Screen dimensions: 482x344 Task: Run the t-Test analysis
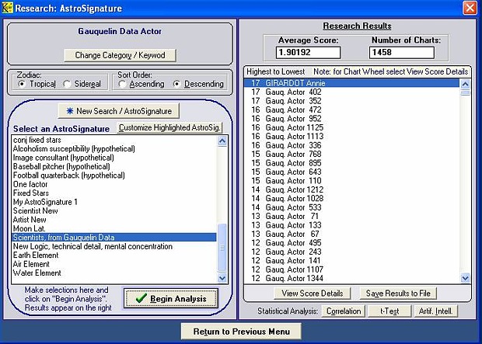click(x=385, y=311)
